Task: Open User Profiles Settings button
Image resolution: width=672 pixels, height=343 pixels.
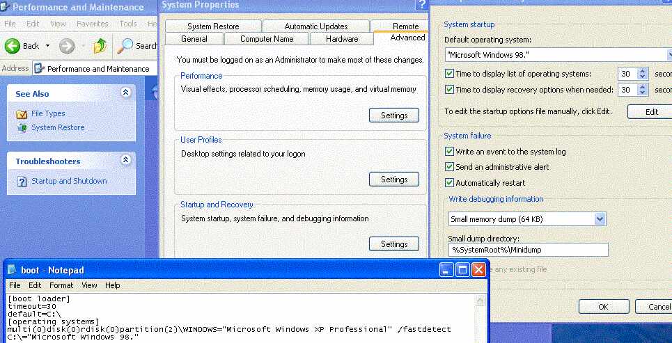Action: tap(394, 179)
